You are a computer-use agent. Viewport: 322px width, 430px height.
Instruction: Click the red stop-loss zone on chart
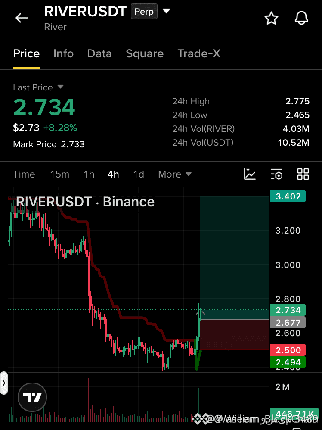tap(235, 335)
